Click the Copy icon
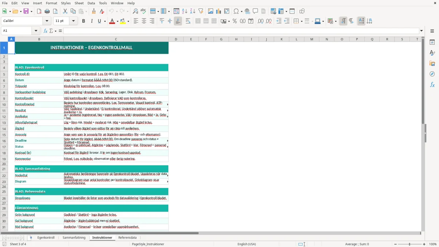The width and height of the screenshot is (439, 247). pos(73,11)
